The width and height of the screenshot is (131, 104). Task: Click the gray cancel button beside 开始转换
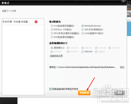click(x=119, y=93)
